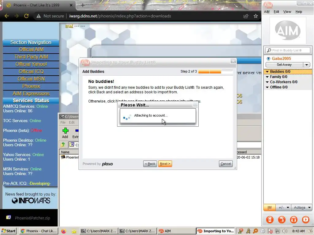
Task: Click the share page icon in address bar
Action: point(246,16)
